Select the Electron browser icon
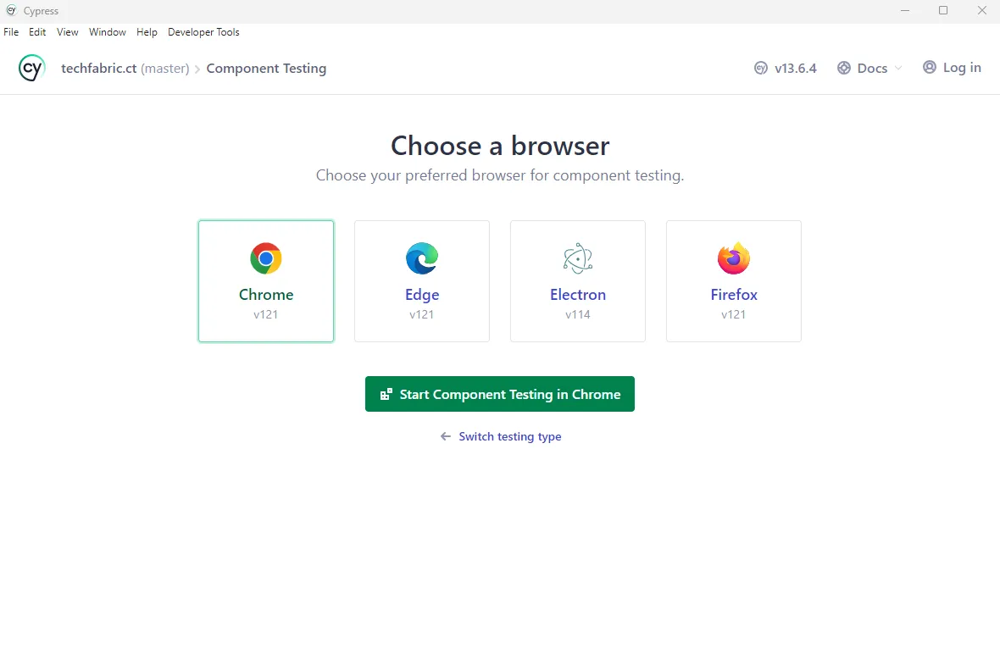The width and height of the screenshot is (1000, 665). pyautogui.click(x=578, y=258)
